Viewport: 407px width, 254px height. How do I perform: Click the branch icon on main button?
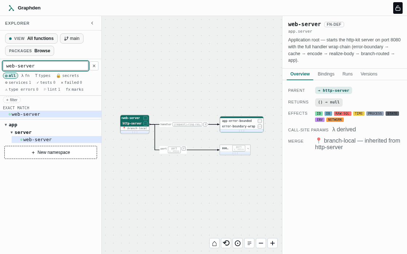tap(66, 38)
